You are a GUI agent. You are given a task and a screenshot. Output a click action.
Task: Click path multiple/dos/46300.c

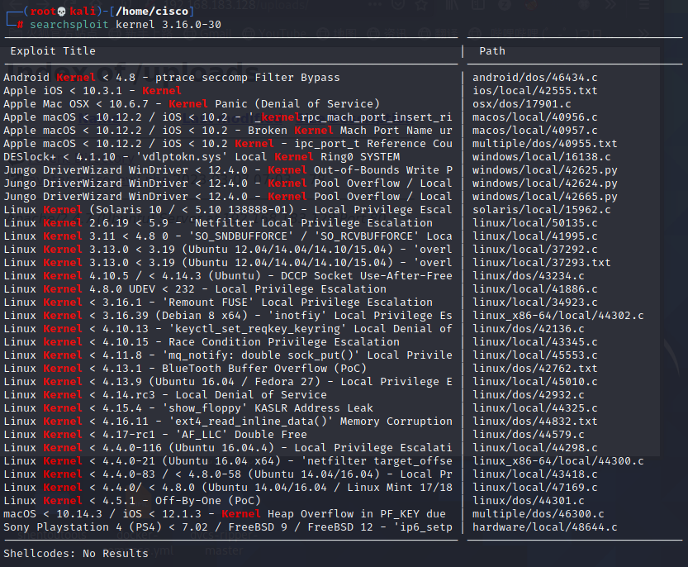[538, 514]
